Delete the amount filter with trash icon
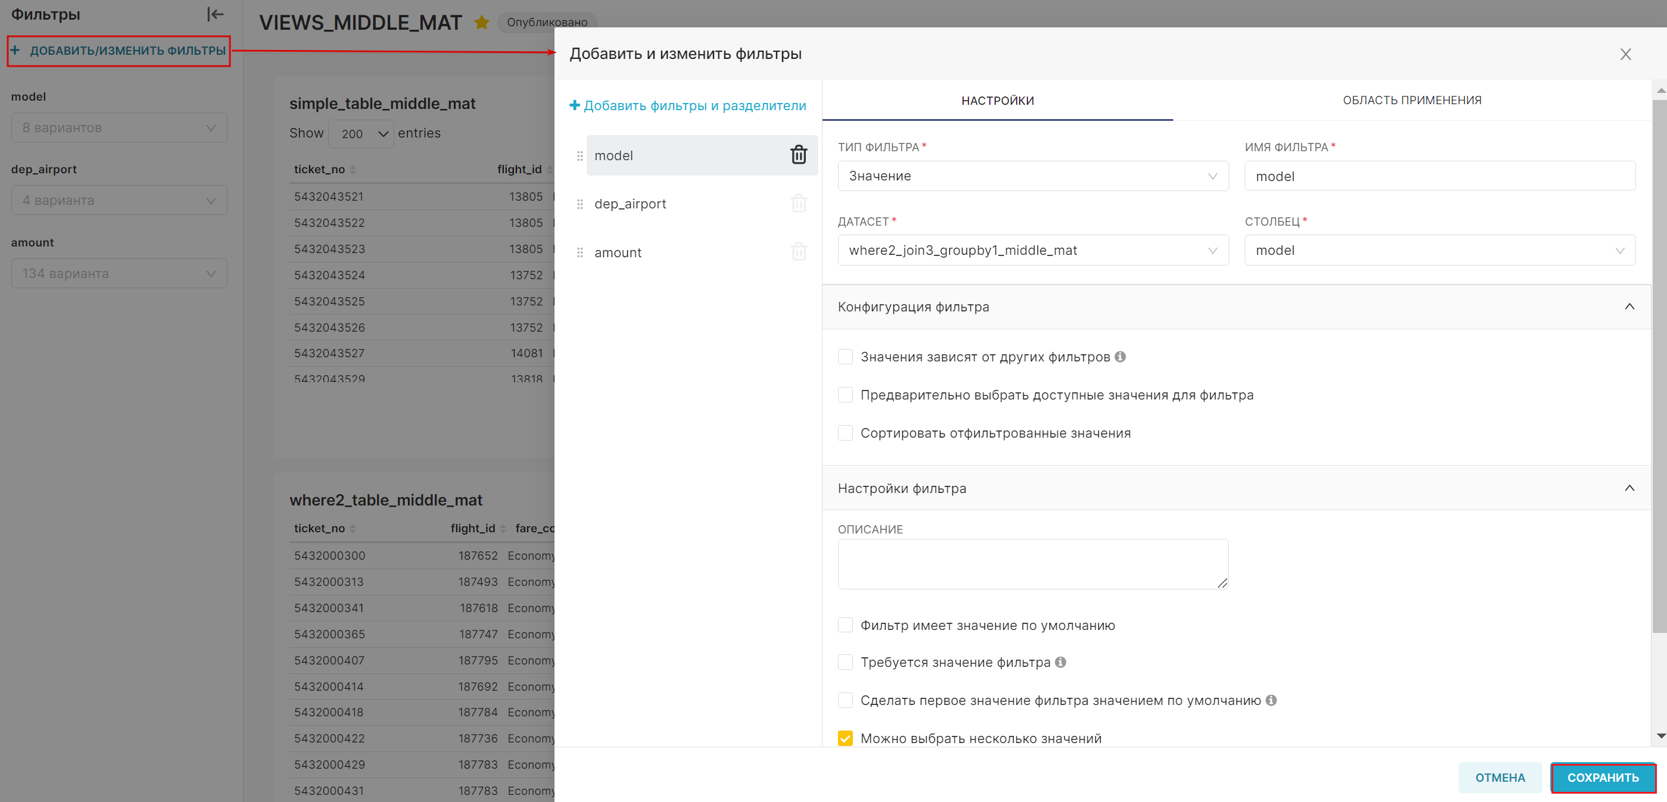This screenshot has height=802, width=1667. pyautogui.click(x=799, y=252)
